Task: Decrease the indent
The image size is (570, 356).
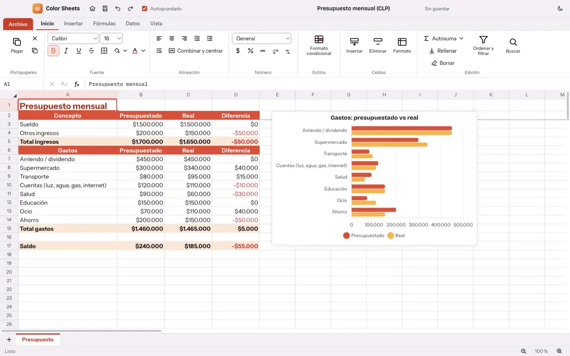Action: tap(197, 38)
